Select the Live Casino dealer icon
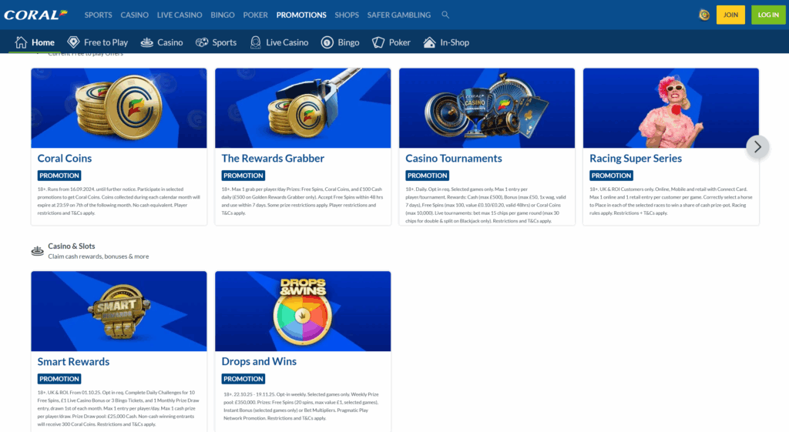Viewport: 789px width, 432px height. pos(256,42)
